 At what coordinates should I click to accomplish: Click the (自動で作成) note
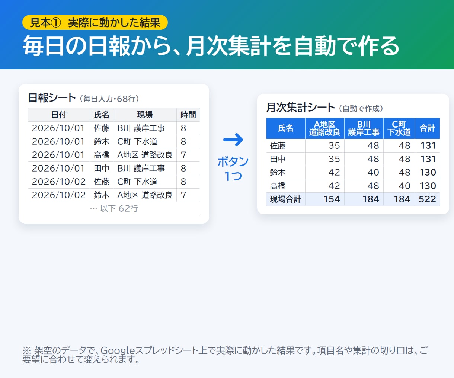[361, 109]
